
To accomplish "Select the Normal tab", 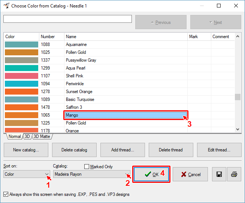I will coord(15,136).
